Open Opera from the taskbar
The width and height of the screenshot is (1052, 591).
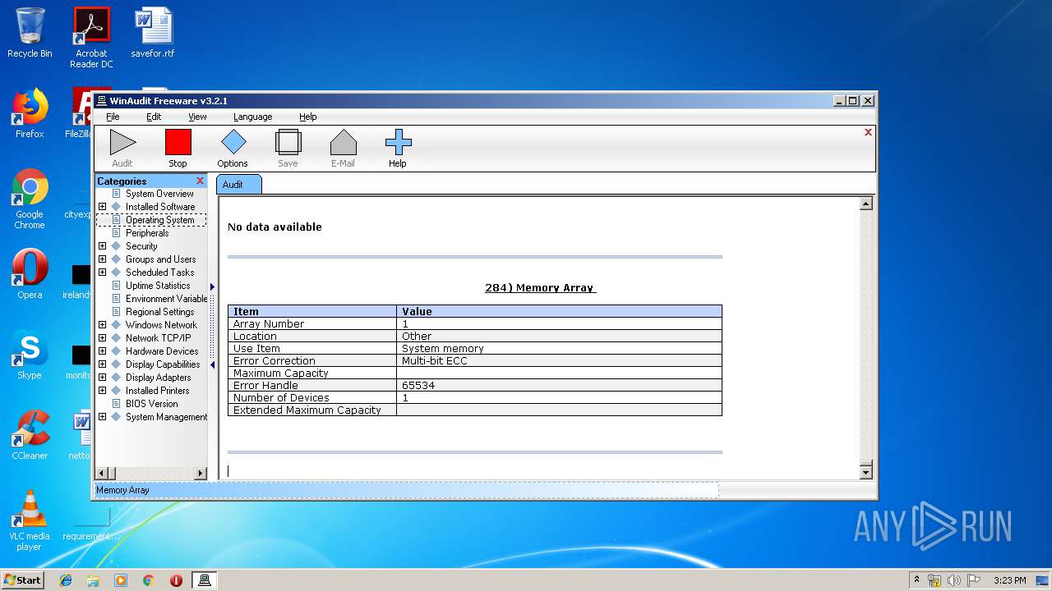point(176,580)
